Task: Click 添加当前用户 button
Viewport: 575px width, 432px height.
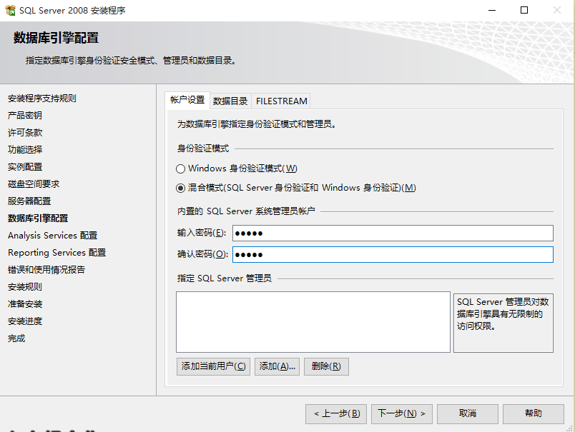Action: [213, 366]
